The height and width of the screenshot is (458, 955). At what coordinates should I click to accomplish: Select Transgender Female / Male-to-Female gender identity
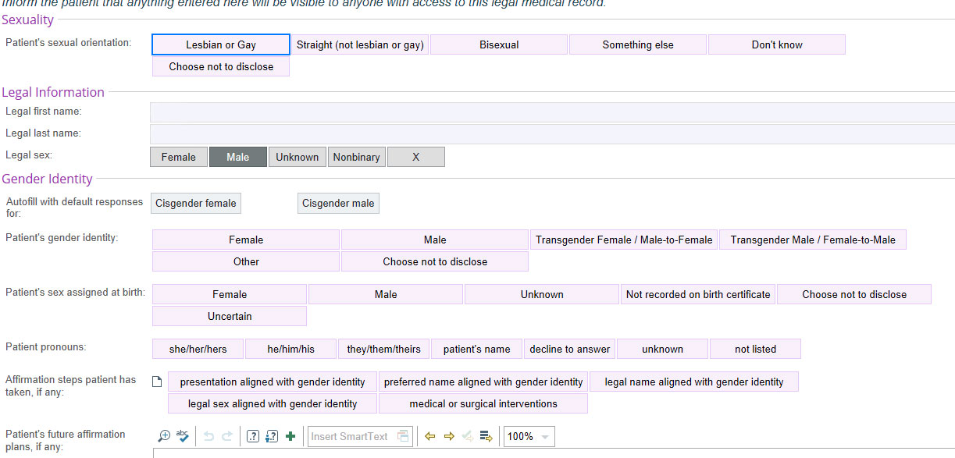pos(623,240)
